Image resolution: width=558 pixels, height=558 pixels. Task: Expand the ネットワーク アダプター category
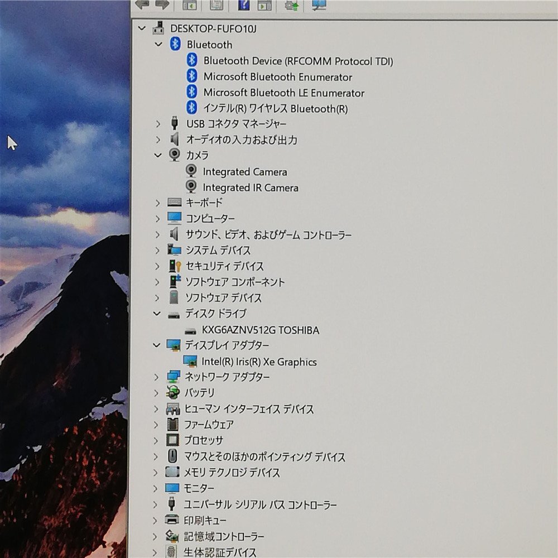click(156, 377)
